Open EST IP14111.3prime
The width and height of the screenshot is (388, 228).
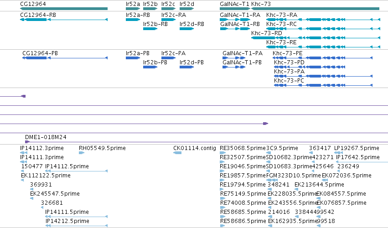[42, 157]
